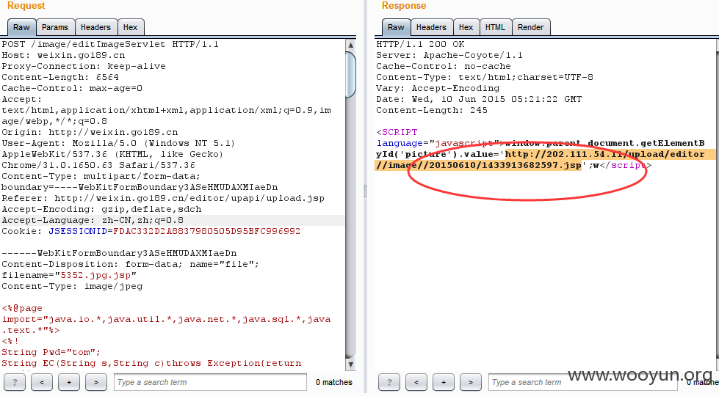
Task: Click the <SCRIPT tag in Response
Action: pyautogui.click(x=397, y=132)
